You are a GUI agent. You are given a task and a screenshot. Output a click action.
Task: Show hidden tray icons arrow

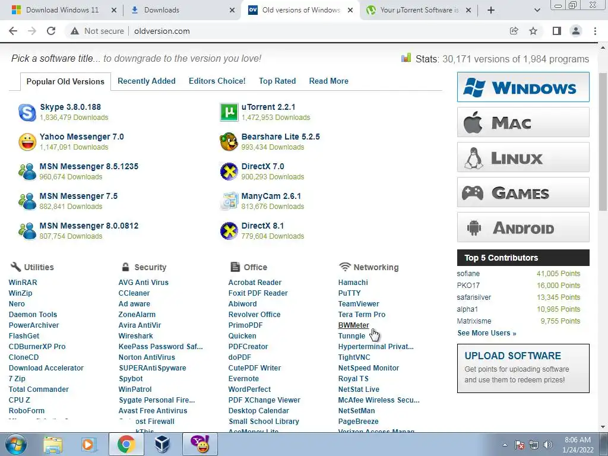tap(505, 445)
